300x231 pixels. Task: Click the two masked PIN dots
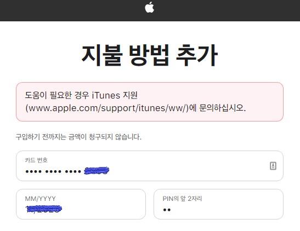tap(167, 210)
